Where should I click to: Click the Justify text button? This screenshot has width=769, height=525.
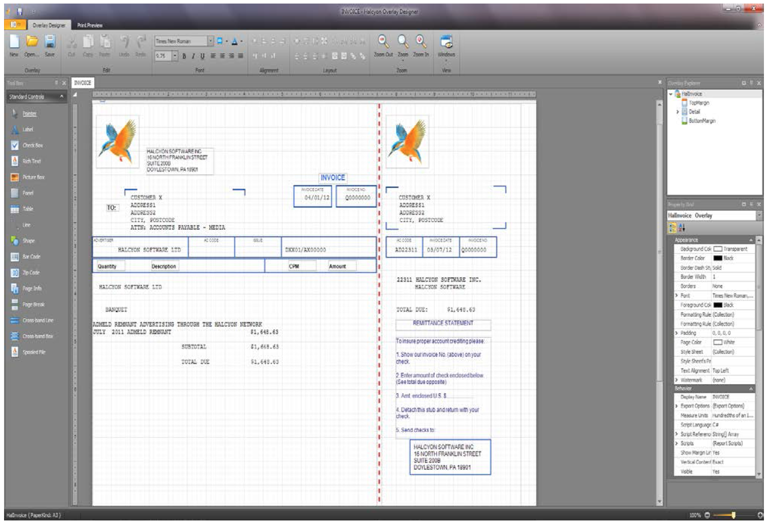click(x=241, y=56)
